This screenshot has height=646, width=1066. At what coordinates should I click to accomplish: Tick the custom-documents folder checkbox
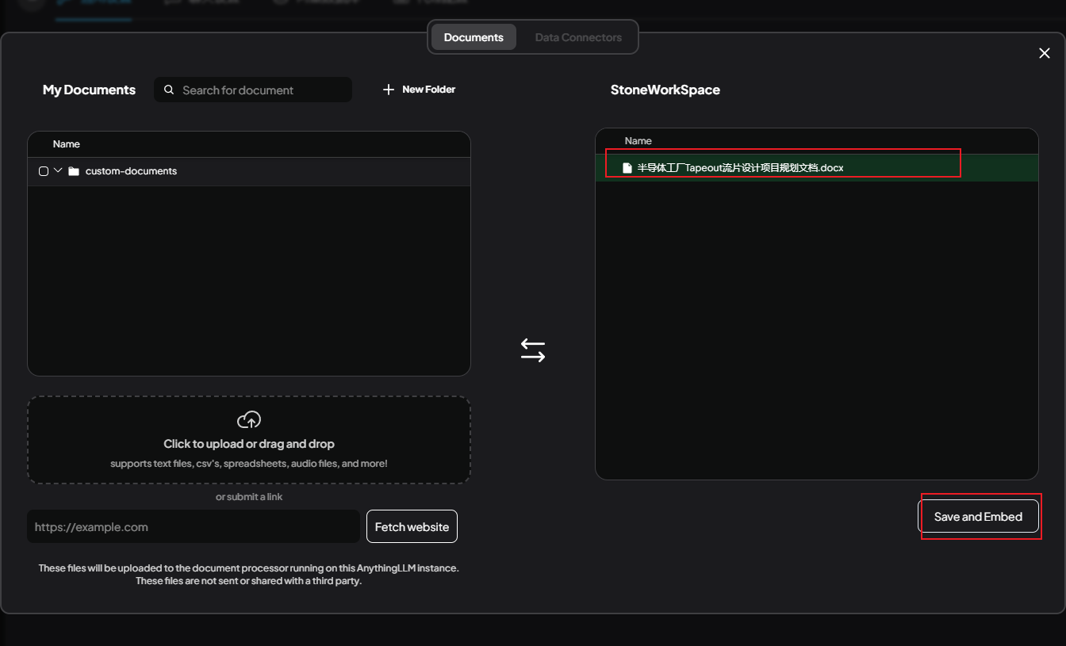(x=44, y=171)
